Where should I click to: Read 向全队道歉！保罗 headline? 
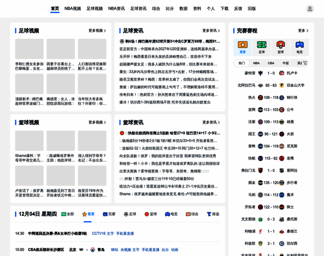(168, 156)
